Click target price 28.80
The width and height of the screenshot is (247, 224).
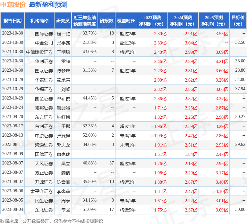[240, 70]
